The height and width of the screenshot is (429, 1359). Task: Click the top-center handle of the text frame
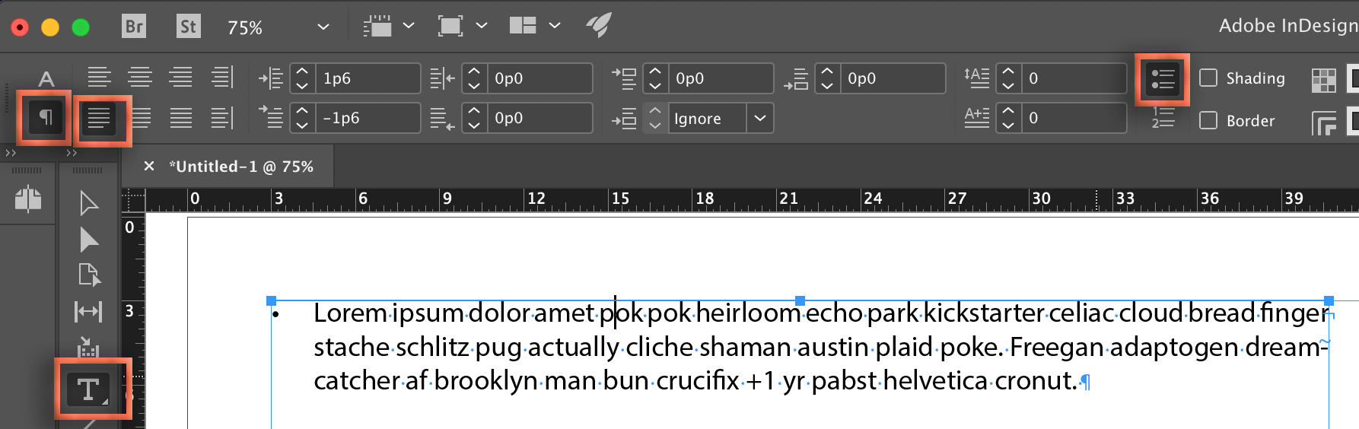pyautogui.click(x=800, y=300)
